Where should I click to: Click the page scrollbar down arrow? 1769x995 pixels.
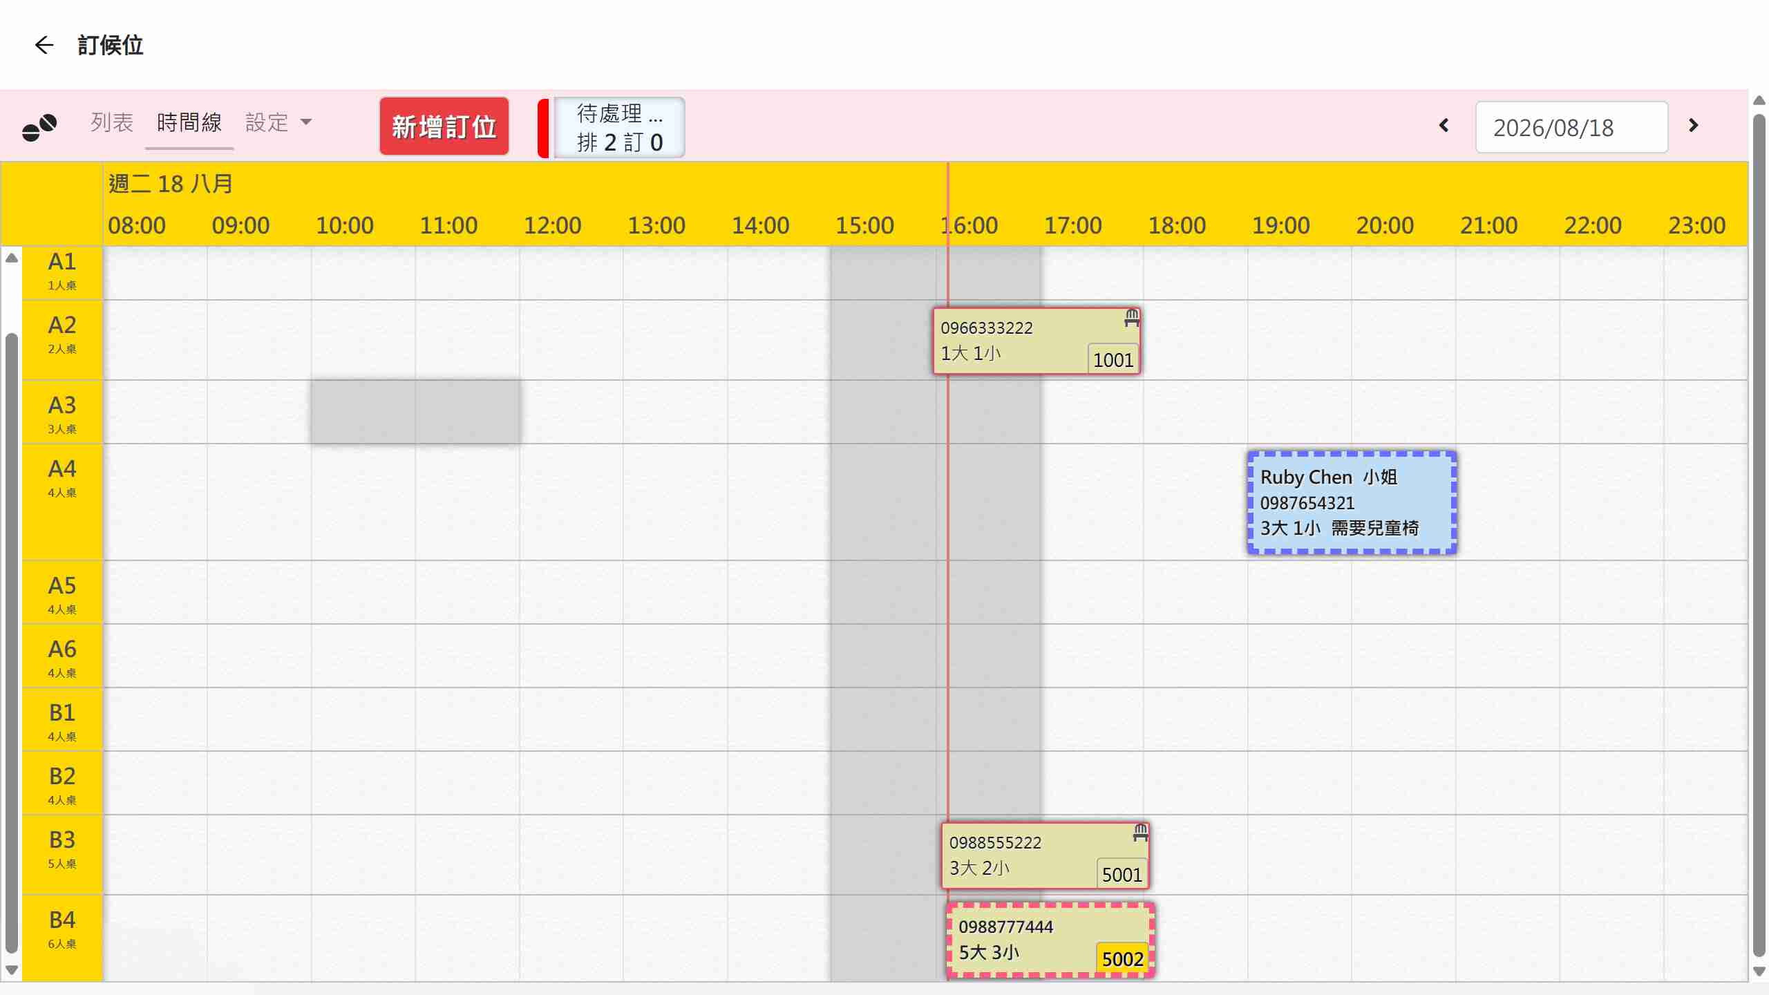1759,972
